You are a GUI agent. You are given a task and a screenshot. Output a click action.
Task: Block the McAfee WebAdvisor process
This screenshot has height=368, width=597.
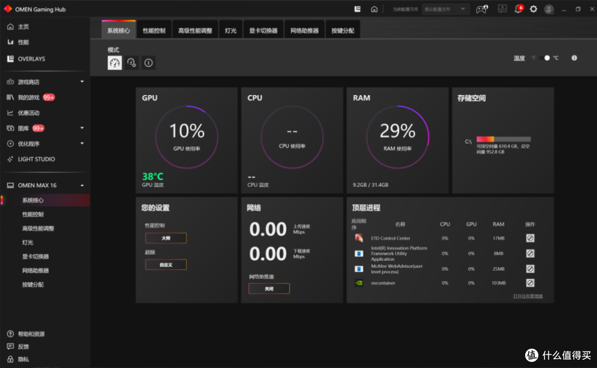coord(530,269)
